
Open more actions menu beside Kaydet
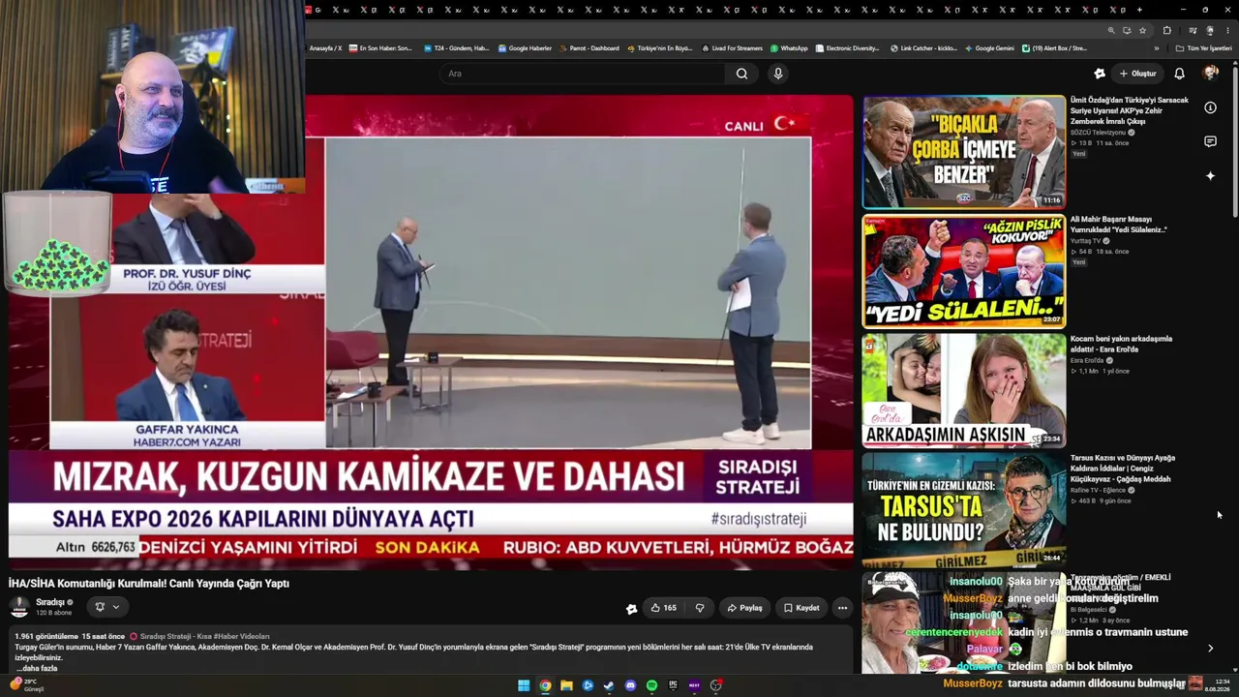pos(842,608)
